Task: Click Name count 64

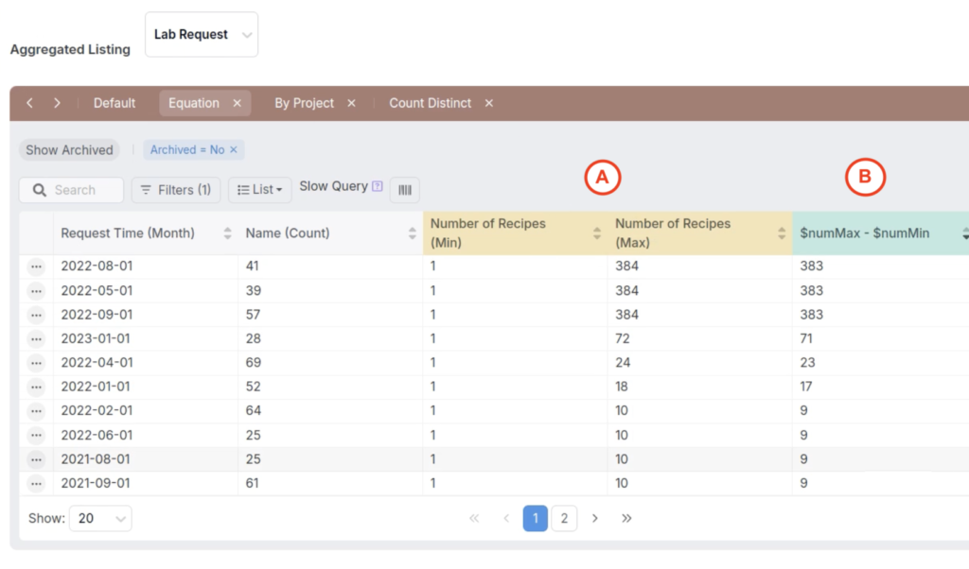Action: click(254, 411)
